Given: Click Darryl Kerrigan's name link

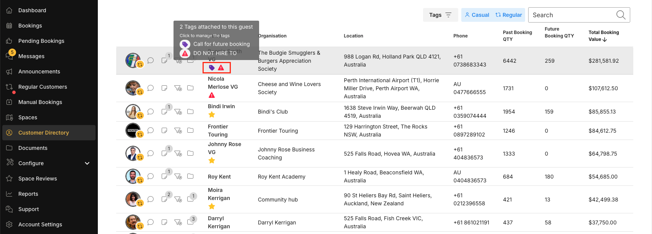Looking at the screenshot, I should [x=219, y=223].
